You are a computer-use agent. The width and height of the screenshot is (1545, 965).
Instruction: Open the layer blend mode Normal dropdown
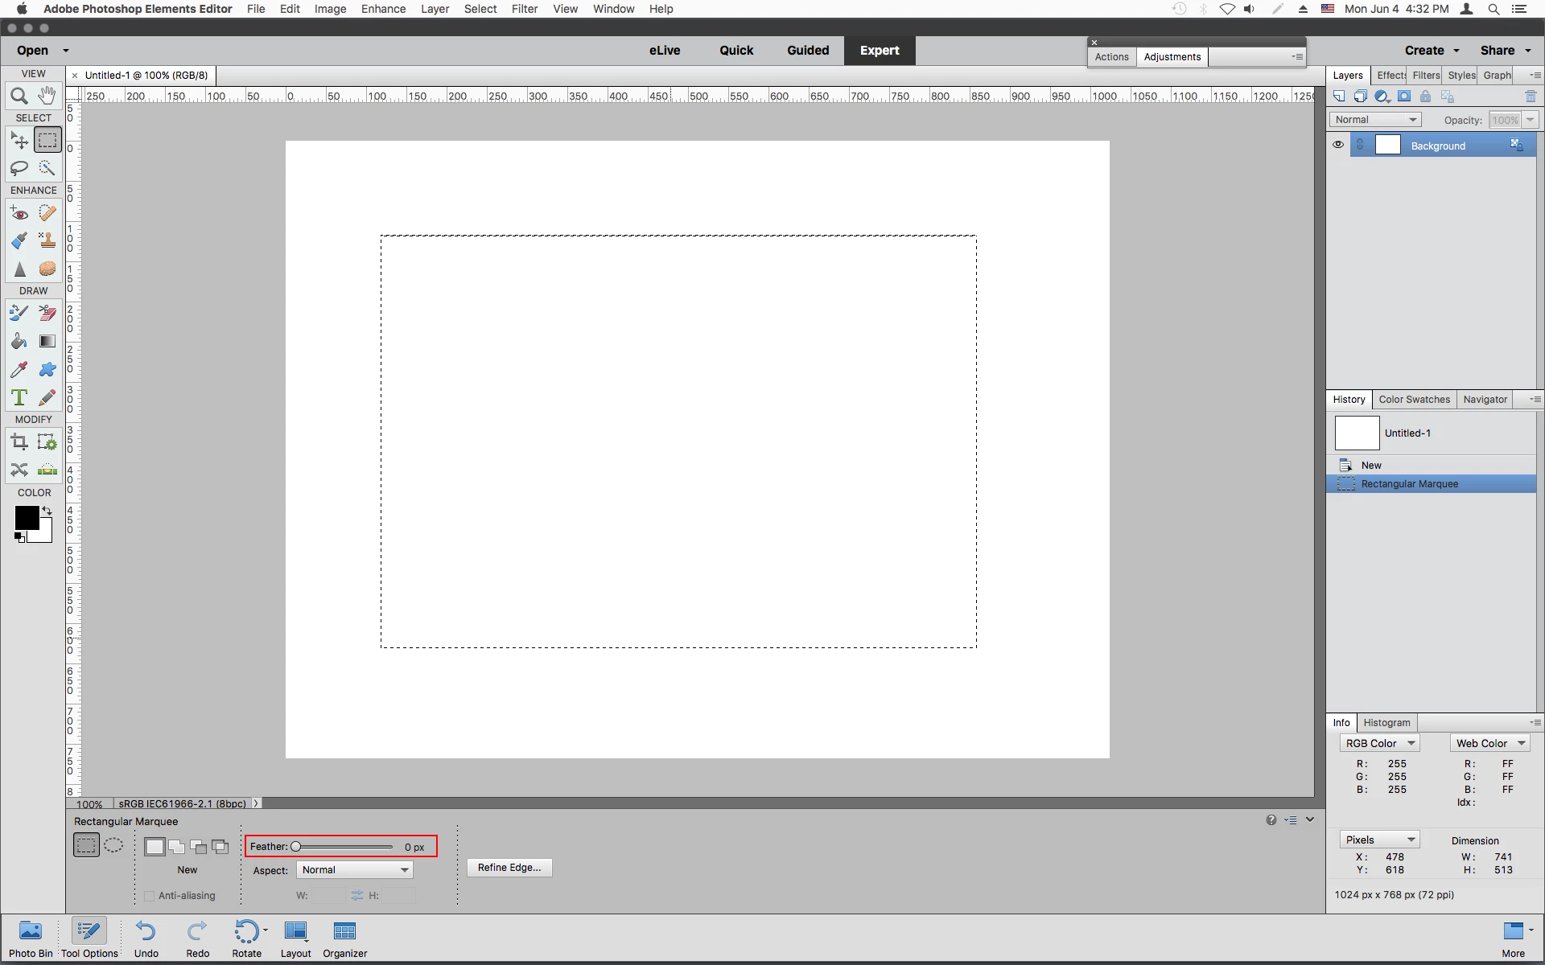(1375, 120)
